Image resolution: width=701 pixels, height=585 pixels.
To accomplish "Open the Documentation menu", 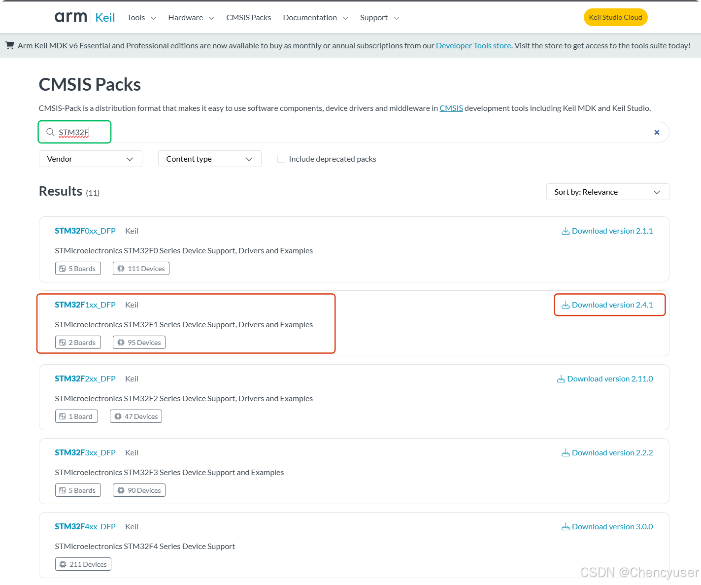I will click(310, 17).
